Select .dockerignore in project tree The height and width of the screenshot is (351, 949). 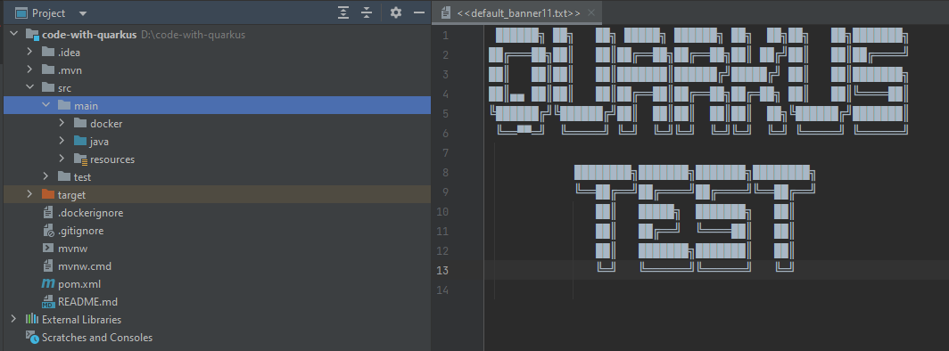pyautogui.click(x=90, y=213)
